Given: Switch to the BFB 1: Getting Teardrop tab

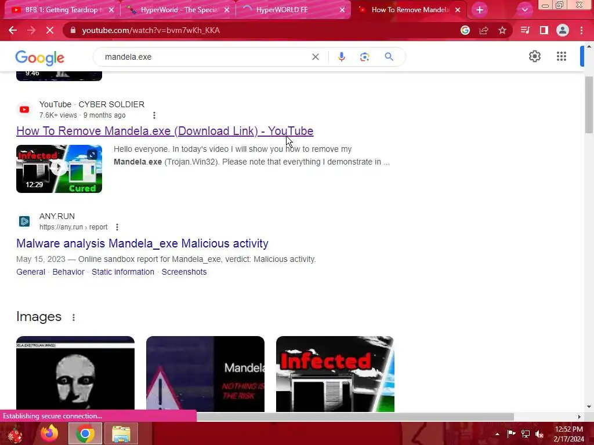Looking at the screenshot, I should [63, 10].
